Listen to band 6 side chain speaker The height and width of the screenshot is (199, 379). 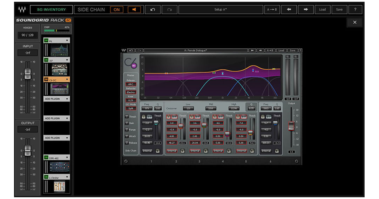click(x=277, y=151)
